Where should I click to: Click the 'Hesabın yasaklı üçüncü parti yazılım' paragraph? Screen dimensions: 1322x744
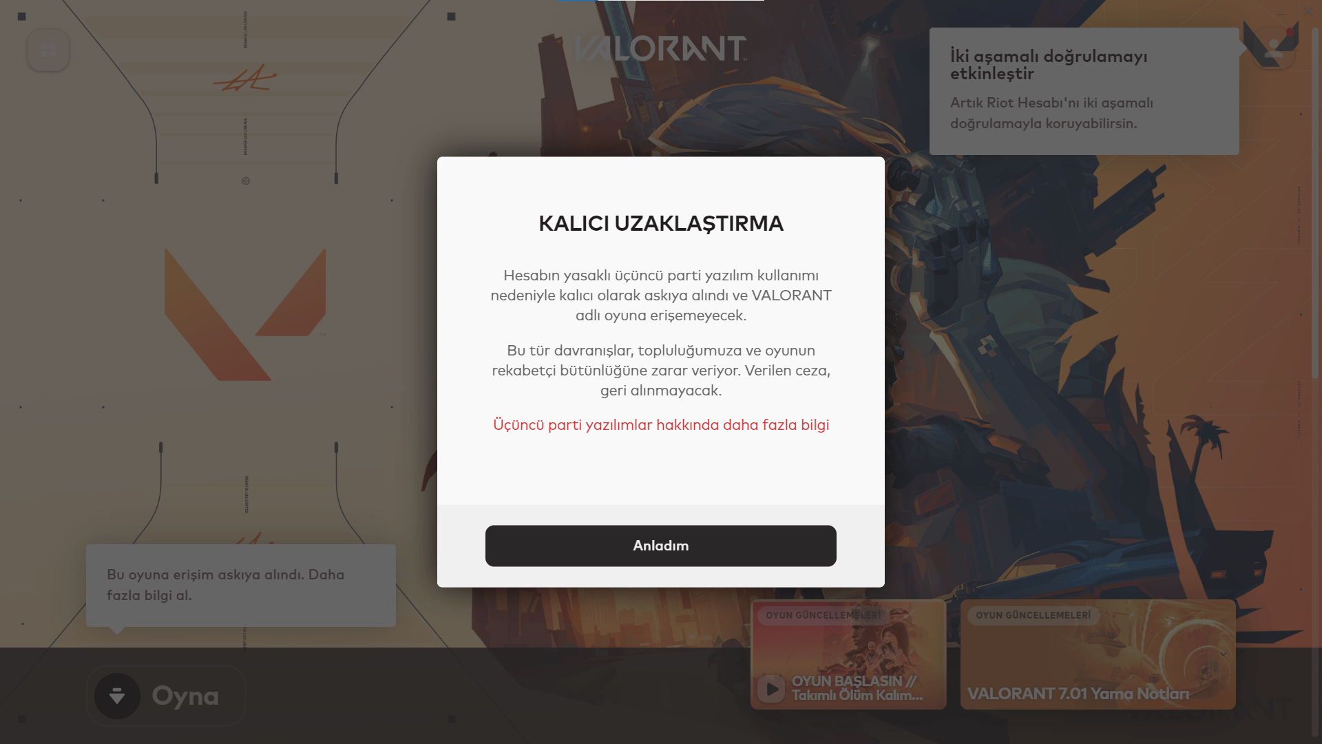661,296
